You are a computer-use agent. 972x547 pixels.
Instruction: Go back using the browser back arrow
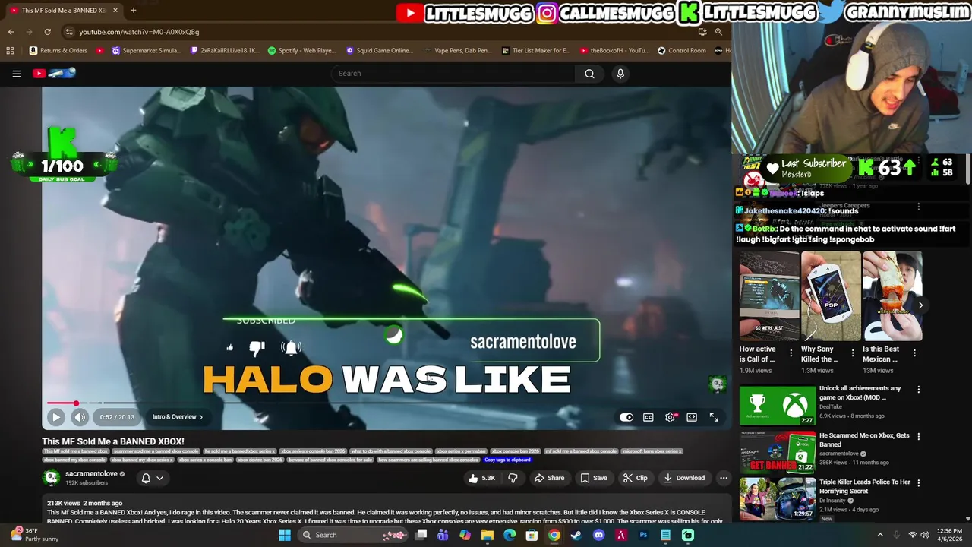(x=11, y=32)
